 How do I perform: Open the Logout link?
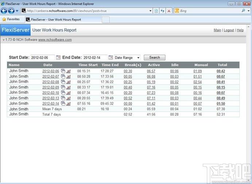tap(229, 30)
